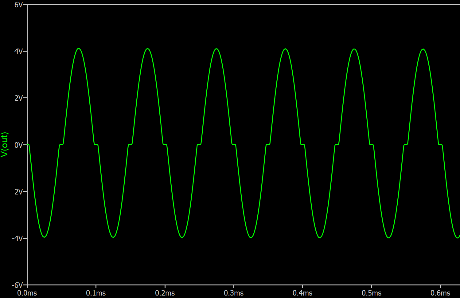Click the 6V label on the vertical axis
The height and width of the screenshot is (298, 460).
tap(19, 5)
